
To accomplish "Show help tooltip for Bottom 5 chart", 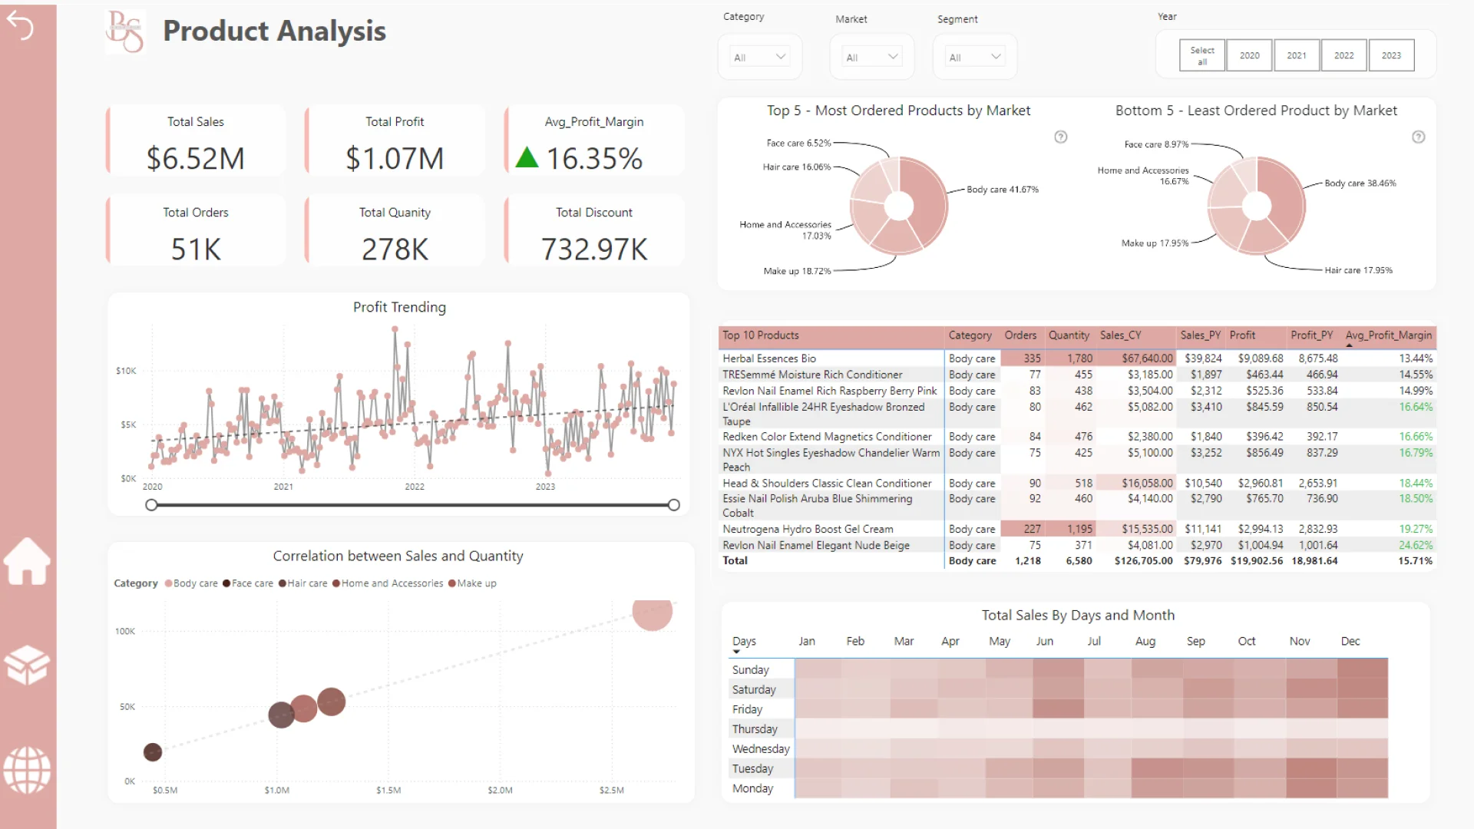I will coord(1419,137).
